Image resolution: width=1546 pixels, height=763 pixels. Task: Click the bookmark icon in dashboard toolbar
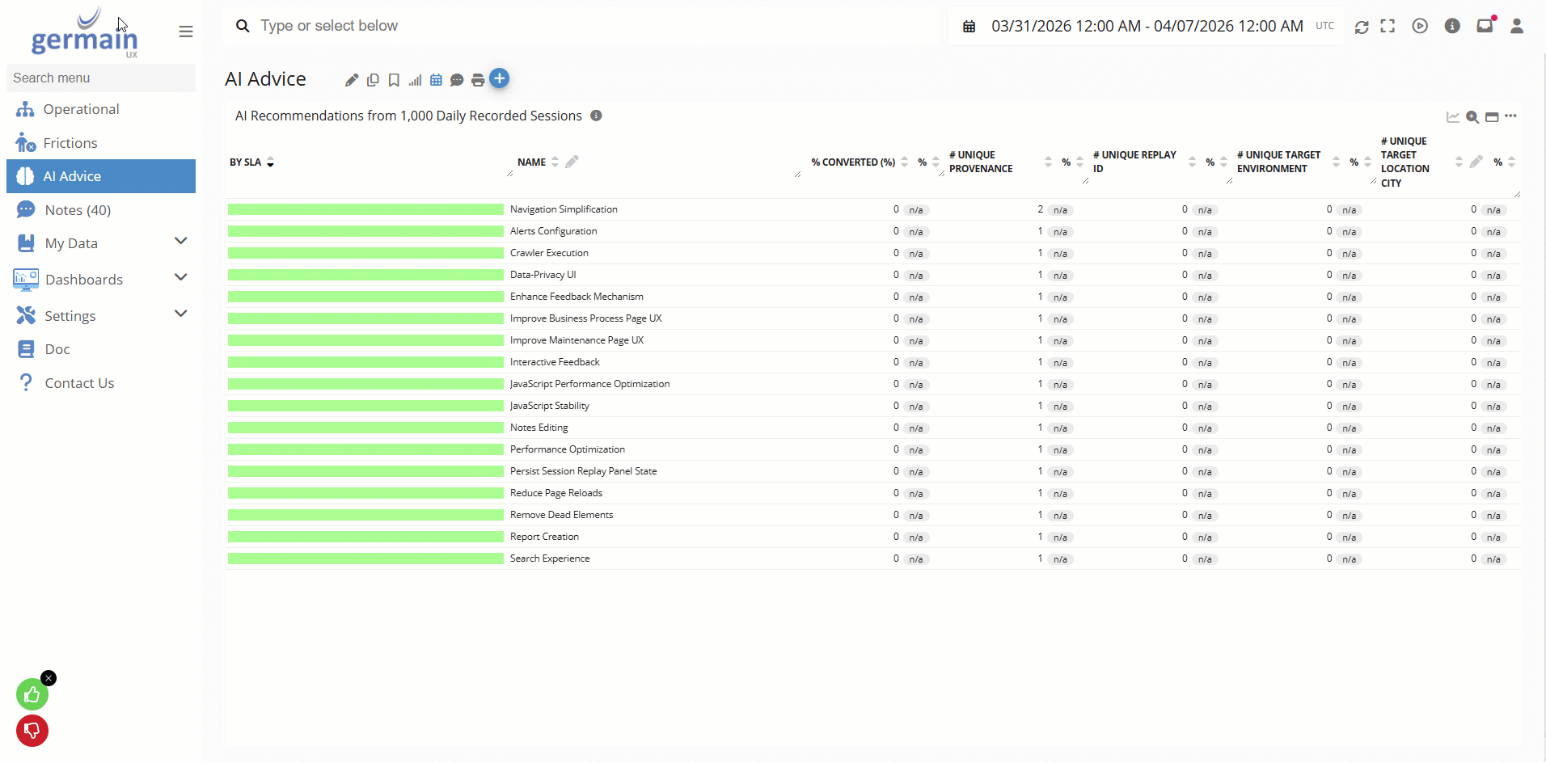394,80
